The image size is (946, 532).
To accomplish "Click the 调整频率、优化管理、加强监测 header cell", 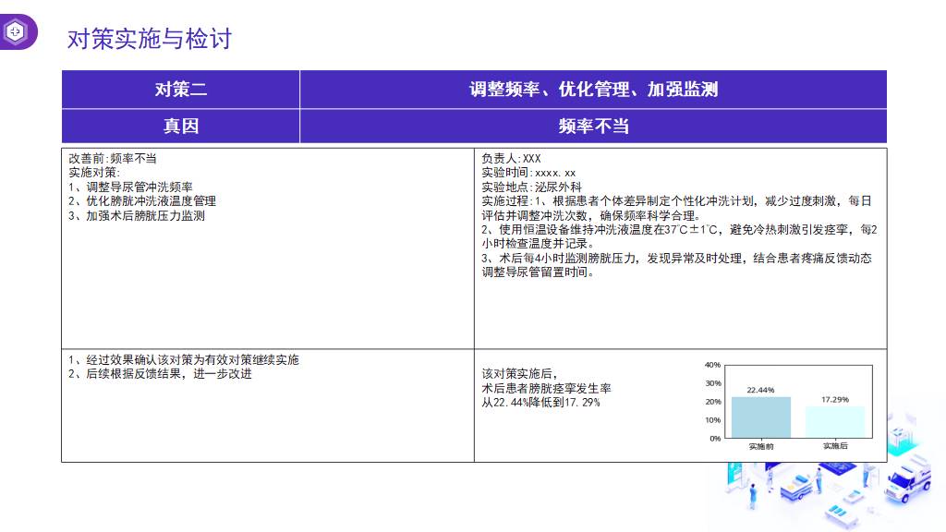I will pos(593,90).
